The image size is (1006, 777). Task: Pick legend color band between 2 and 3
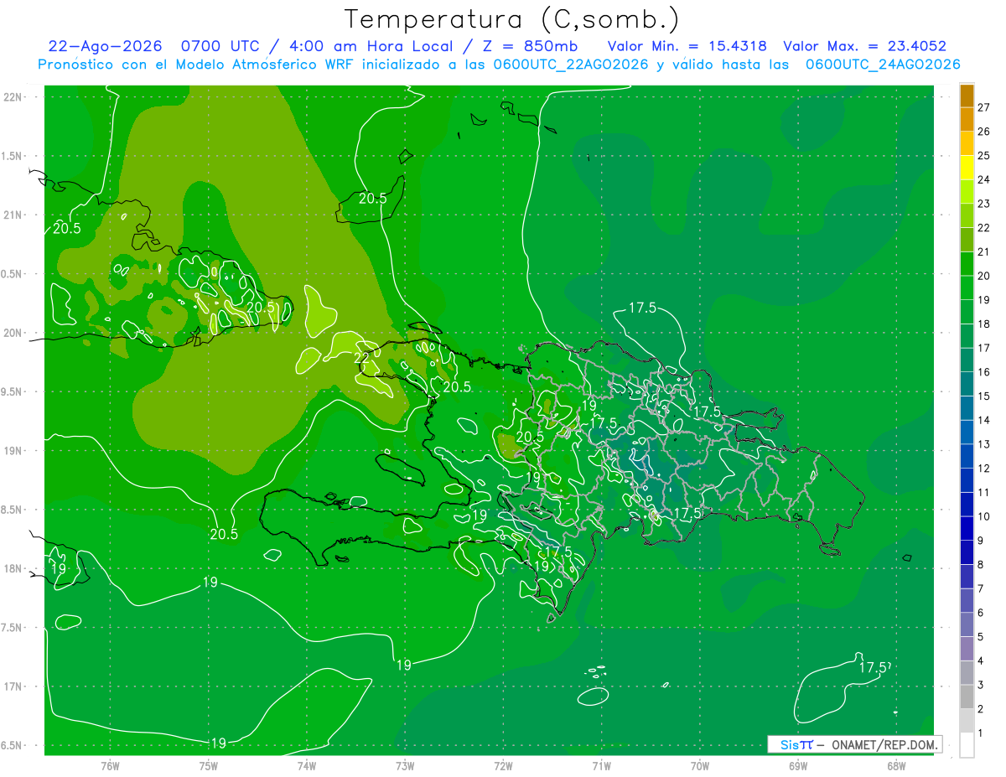tap(967, 697)
